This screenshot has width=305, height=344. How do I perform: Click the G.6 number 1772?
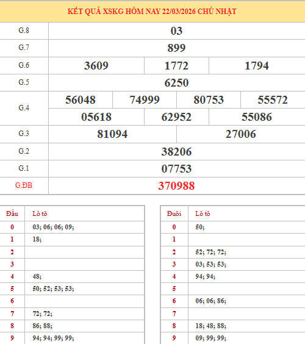click(176, 66)
